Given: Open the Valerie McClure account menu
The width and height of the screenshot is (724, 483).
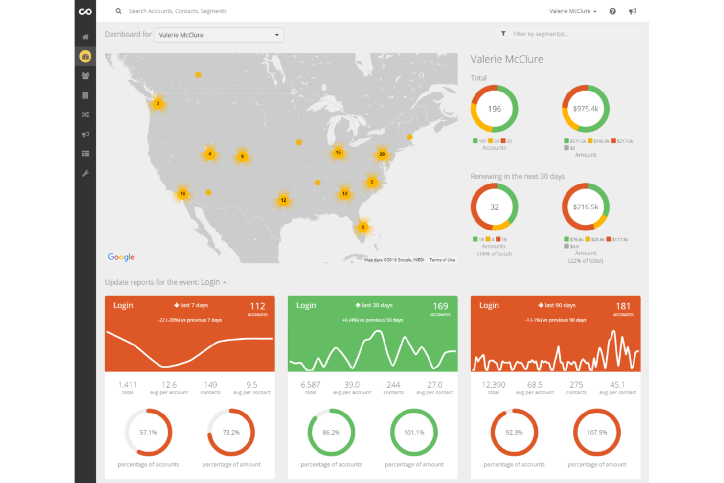Looking at the screenshot, I should [x=573, y=11].
